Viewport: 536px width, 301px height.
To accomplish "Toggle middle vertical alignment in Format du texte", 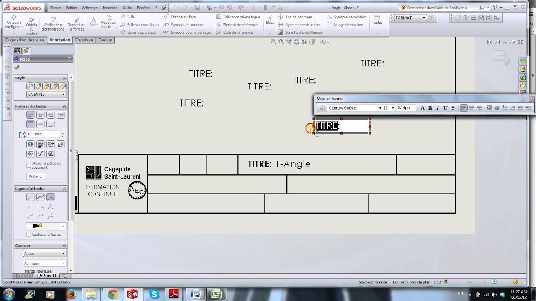I will pyautogui.click(x=41, y=124).
